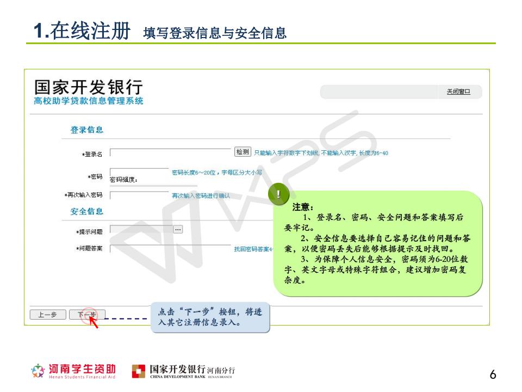Click the ellipsis button beside 提示问题
Screen dimensions: 522x392
coord(178,229)
